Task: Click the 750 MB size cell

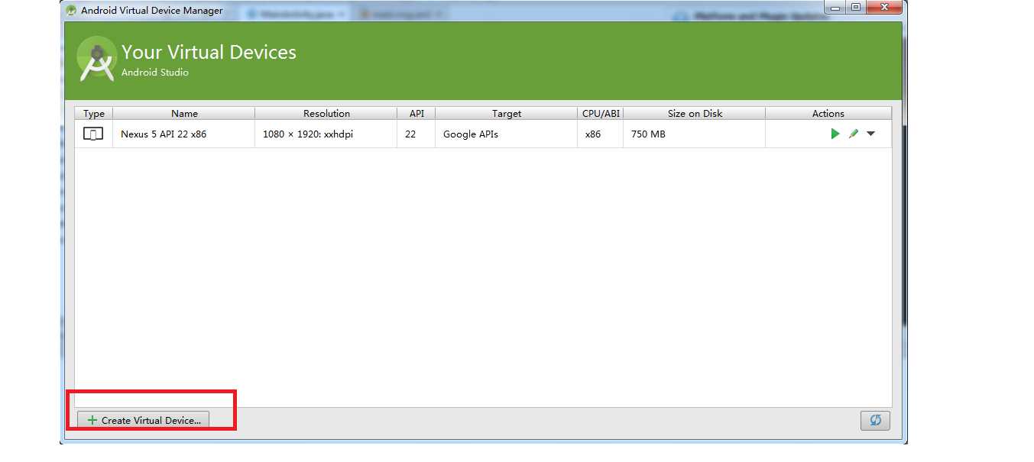Action: (x=695, y=134)
